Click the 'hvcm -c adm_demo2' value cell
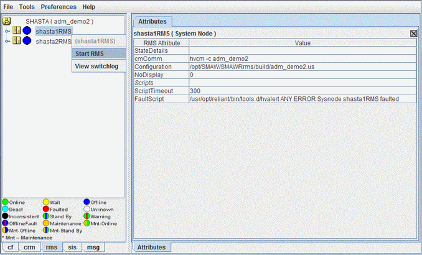422x255 pixels. coord(302,58)
